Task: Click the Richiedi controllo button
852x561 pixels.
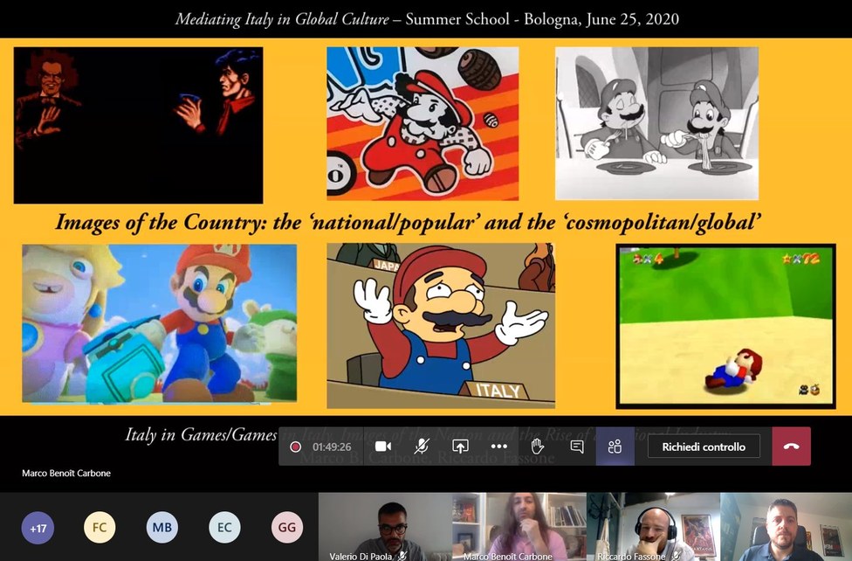Action: [x=704, y=447]
